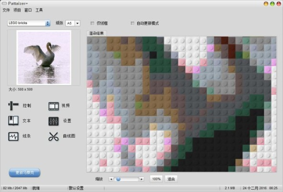Click the zoom slider handle
This screenshot has height=192, width=283.
[118, 179]
